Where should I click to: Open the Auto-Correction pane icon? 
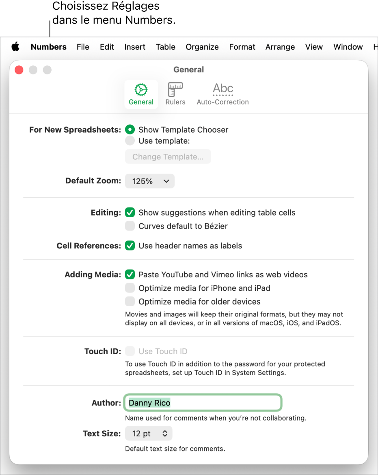[222, 94]
